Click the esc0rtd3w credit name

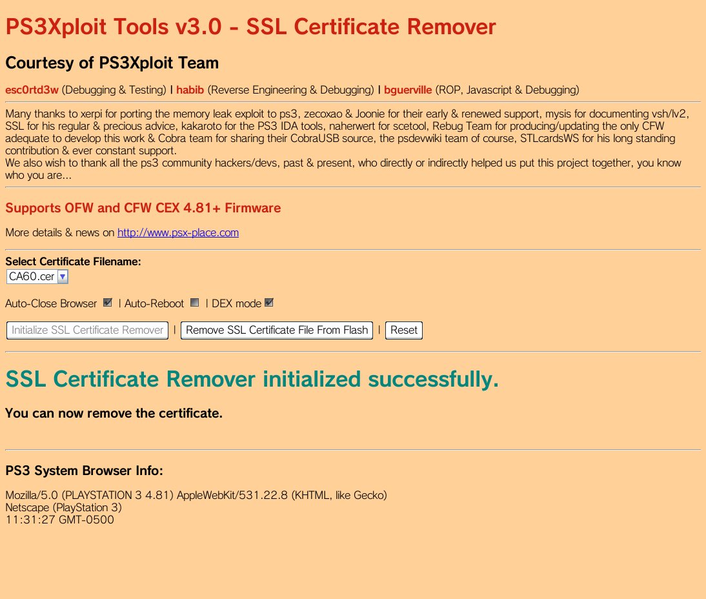click(32, 90)
